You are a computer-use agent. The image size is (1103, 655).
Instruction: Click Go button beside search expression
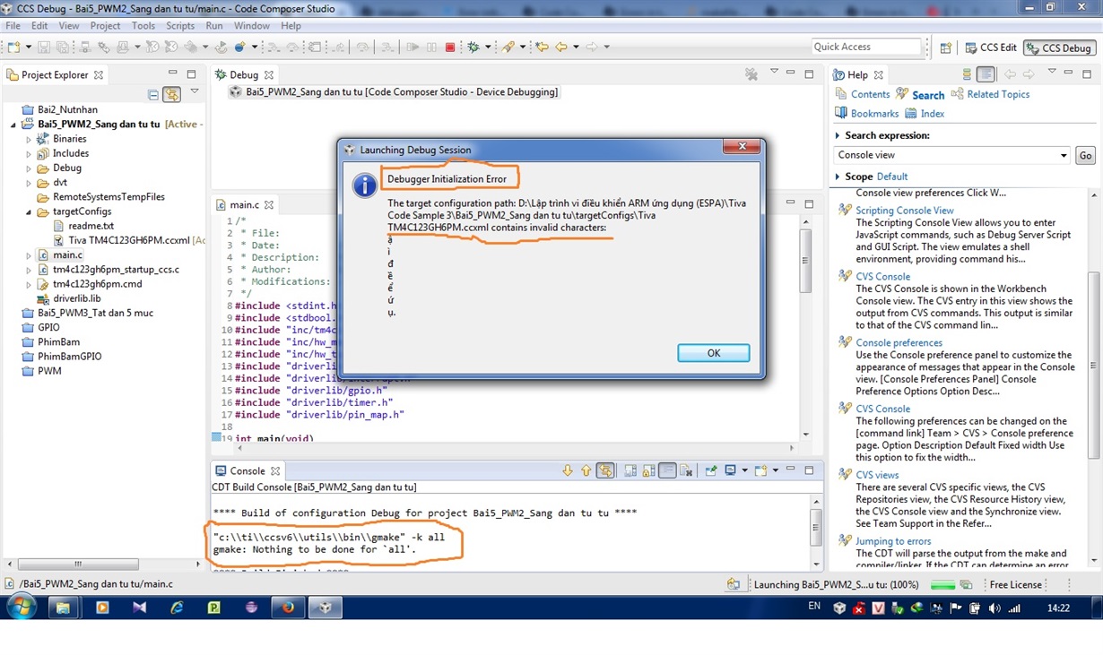point(1085,155)
